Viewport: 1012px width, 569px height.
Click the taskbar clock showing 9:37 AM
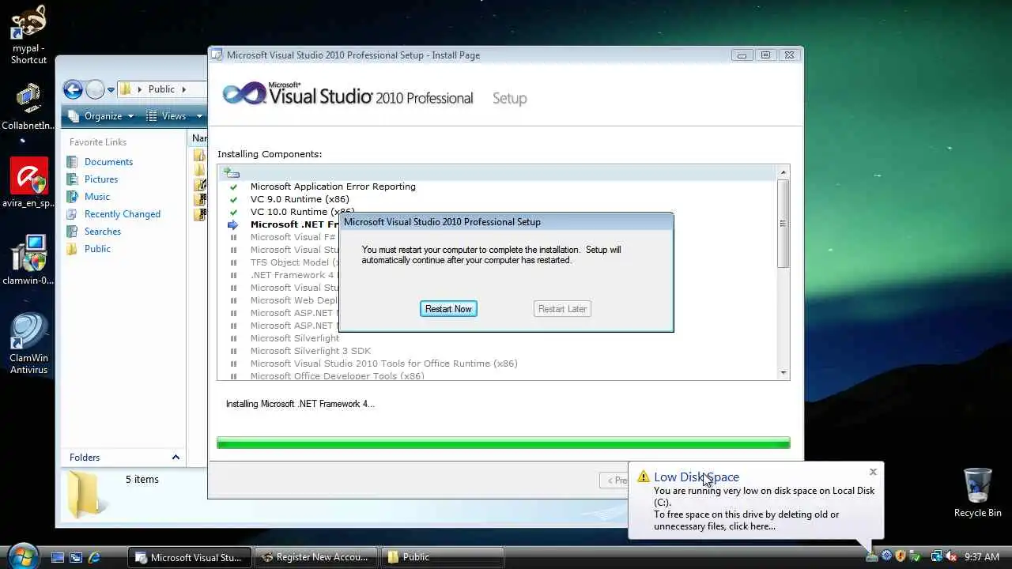pyautogui.click(x=982, y=557)
